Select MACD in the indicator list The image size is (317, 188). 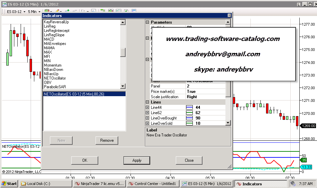click(49, 39)
